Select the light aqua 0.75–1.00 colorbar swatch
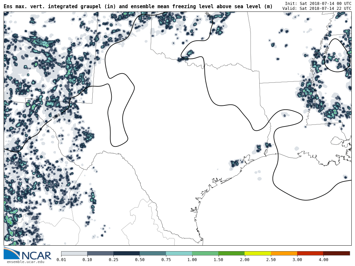Image resolution: width=355 pixels, height=266 pixels. click(179, 253)
